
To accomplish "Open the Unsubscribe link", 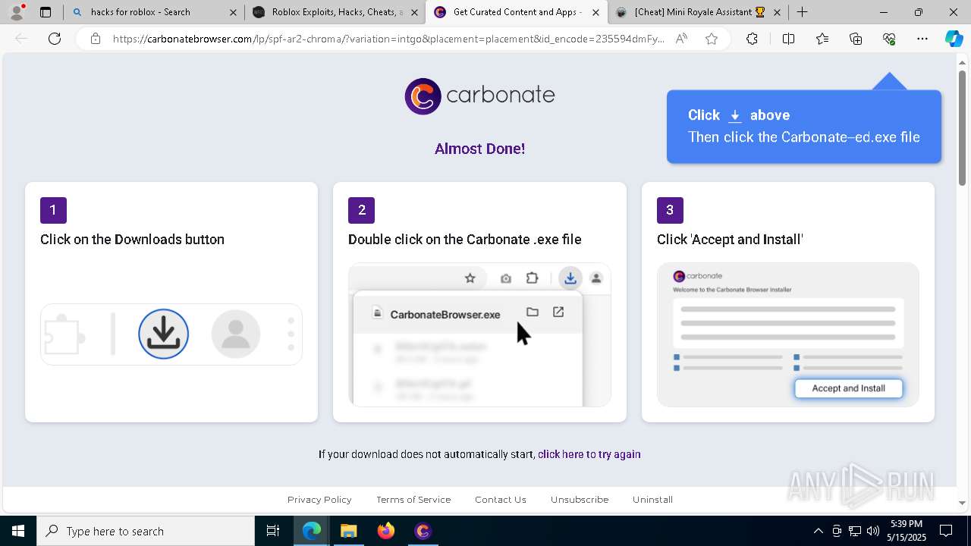I will [x=580, y=500].
